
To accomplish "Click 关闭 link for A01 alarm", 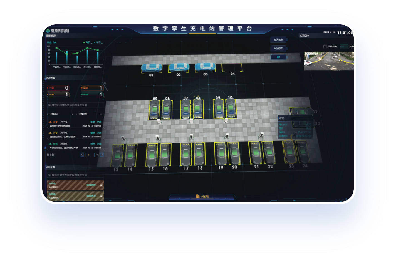I will [99, 133].
